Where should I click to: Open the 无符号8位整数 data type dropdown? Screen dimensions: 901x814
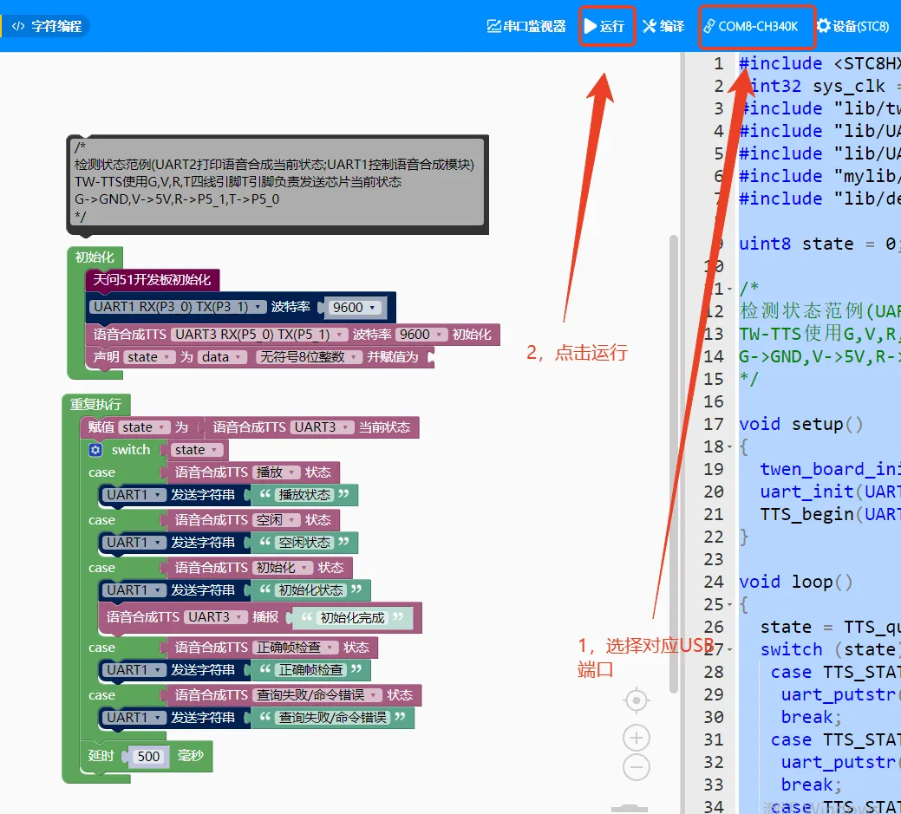click(308, 357)
